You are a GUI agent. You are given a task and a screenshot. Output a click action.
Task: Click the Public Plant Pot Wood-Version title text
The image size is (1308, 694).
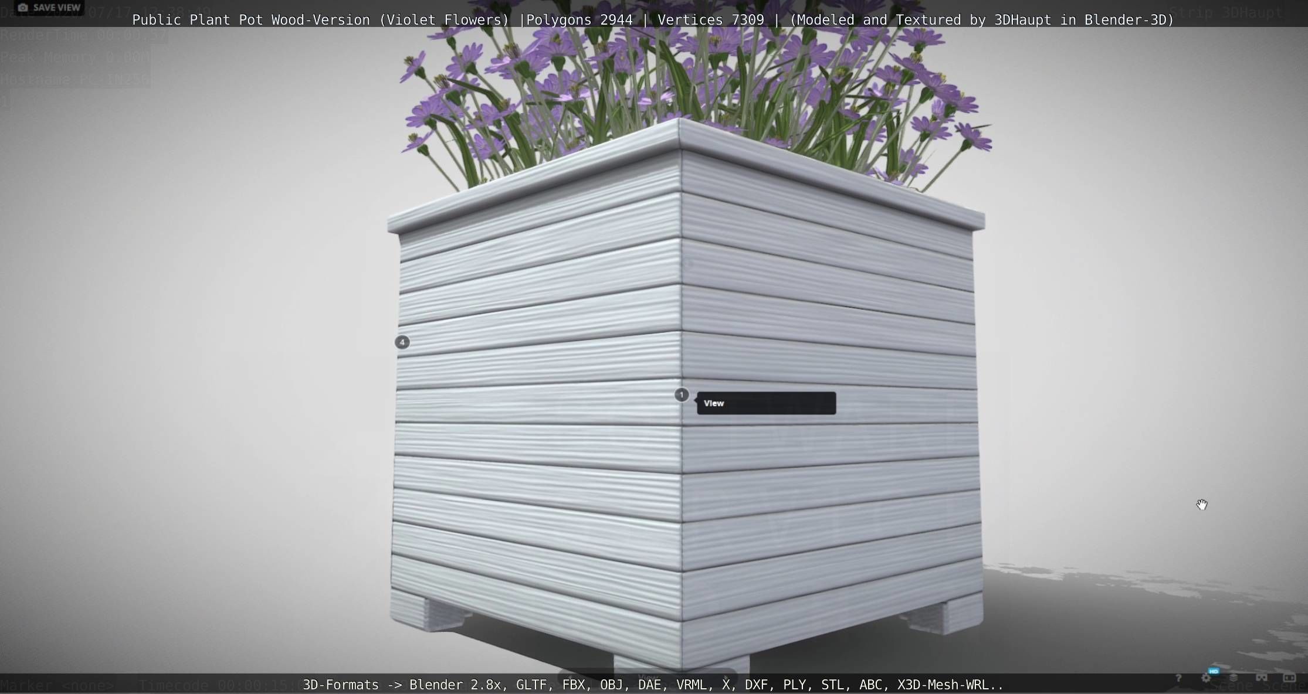(x=653, y=20)
